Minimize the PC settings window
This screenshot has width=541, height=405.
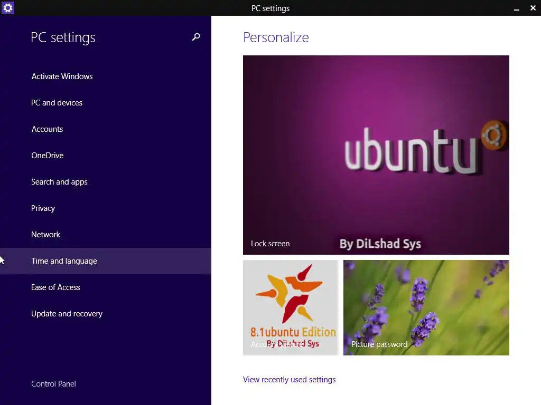coord(517,8)
